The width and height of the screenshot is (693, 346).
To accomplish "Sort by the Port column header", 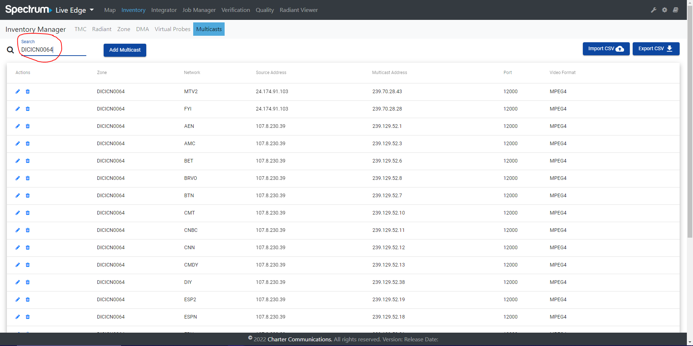I will click(508, 73).
